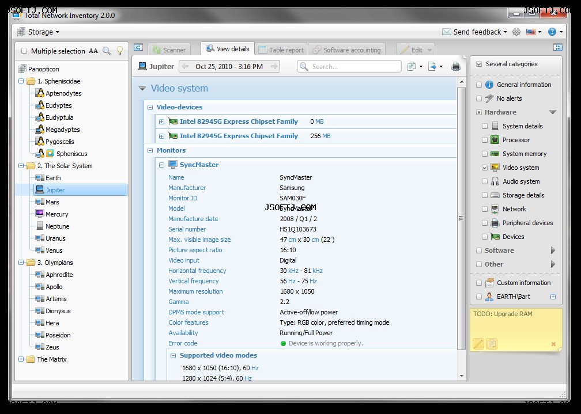Select the Mercury computer in the tree
581x414 pixels.
tap(56, 214)
